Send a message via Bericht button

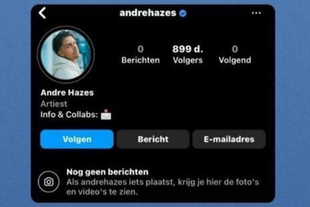click(153, 139)
